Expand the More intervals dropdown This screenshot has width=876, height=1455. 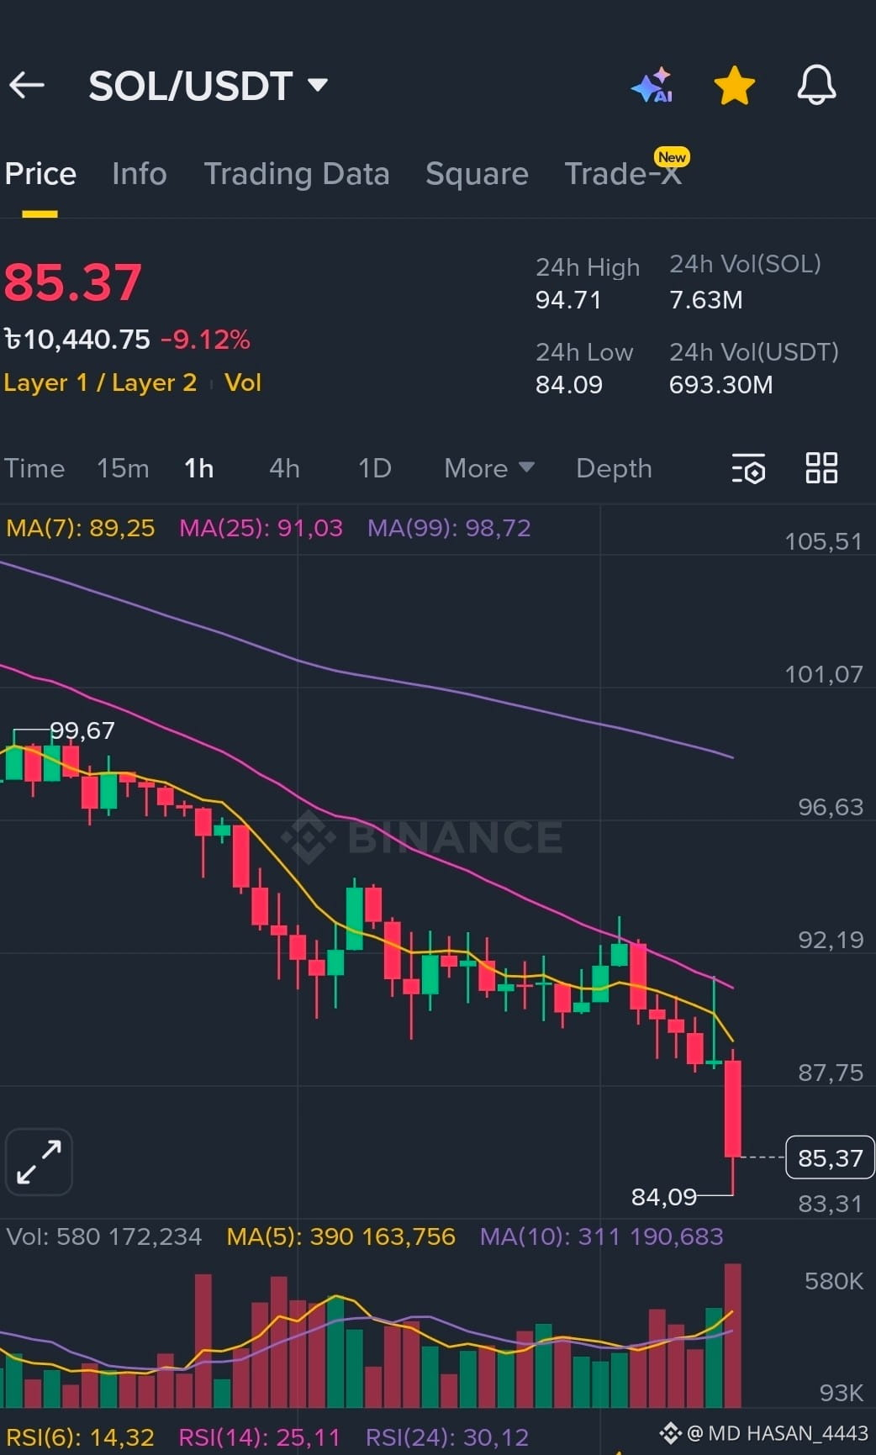click(x=489, y=468)
